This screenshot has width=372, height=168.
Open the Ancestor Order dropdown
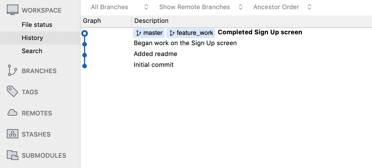coord(282,7)
